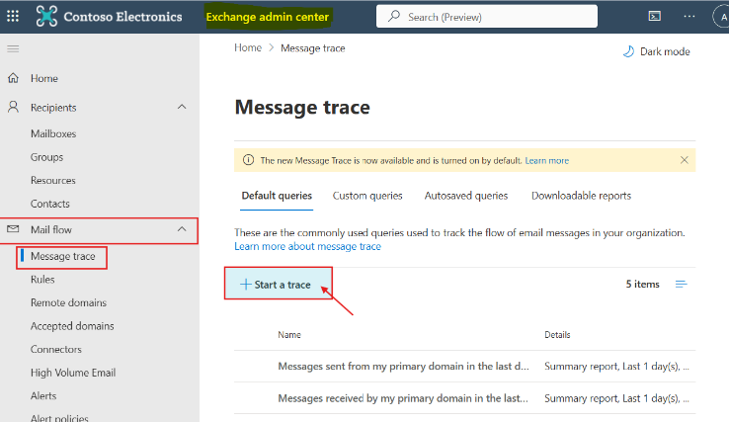Switch to the Autosaved queries tab
The width and height of the screenshot is (729, 422).
click(466, 196)
